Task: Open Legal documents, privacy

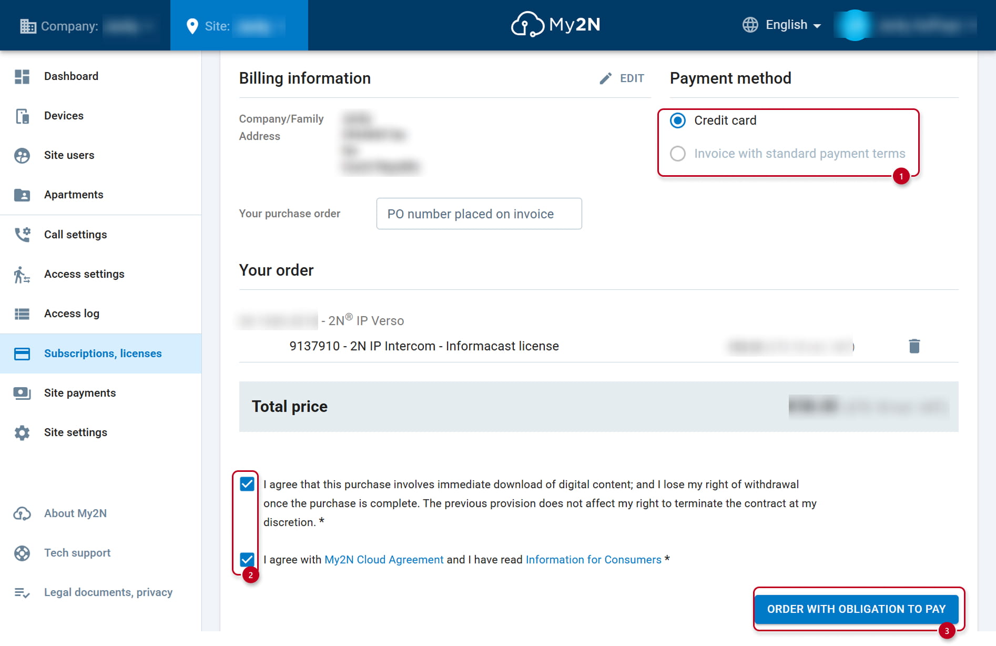Action: (100, 592)
